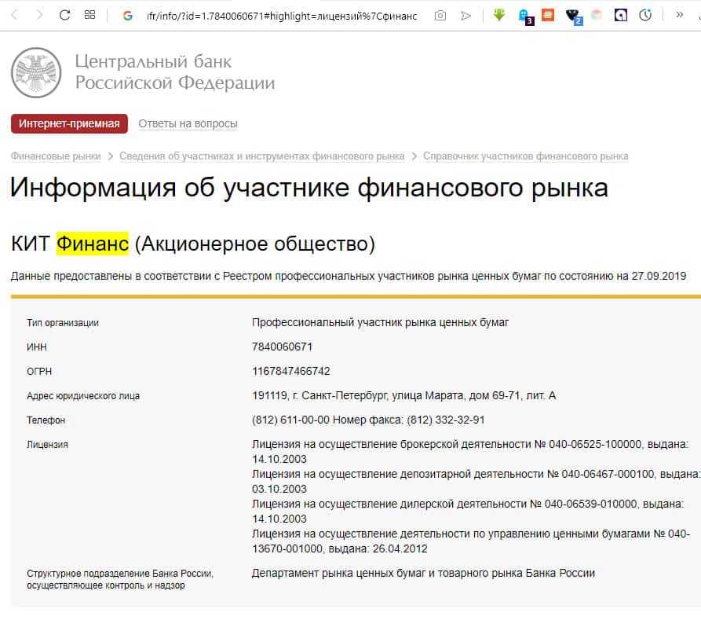Focus the address bar URL field
The image size is (701, 620).
click(x=282, y=17)
